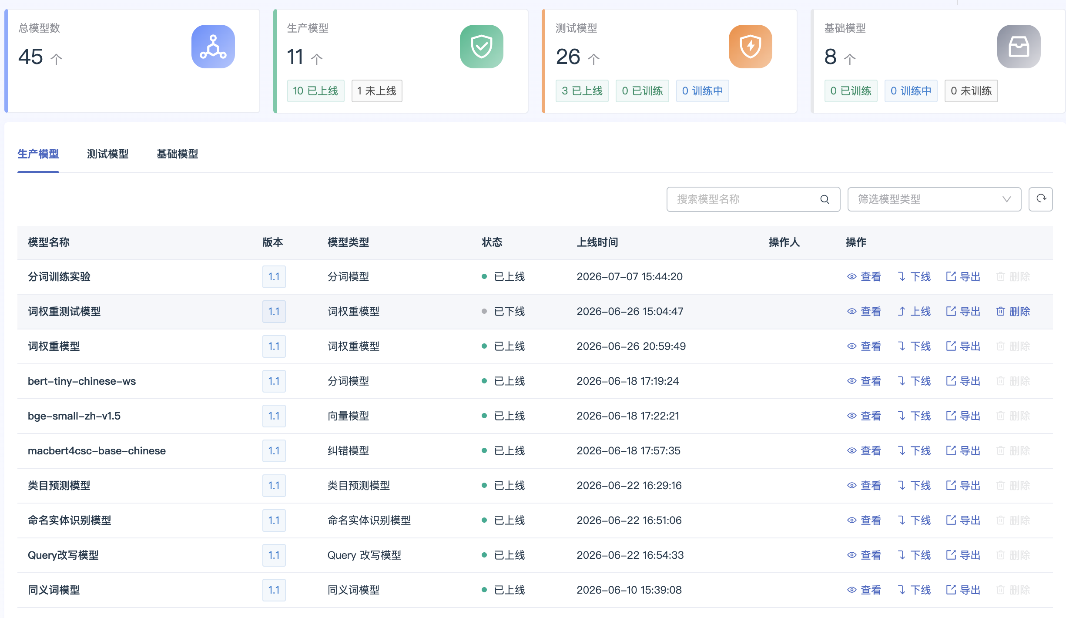The width and height of the screenshot is (1066, 618).
Task: View macbert4csc-base-chinese model
Action: (x=864, y=451)
